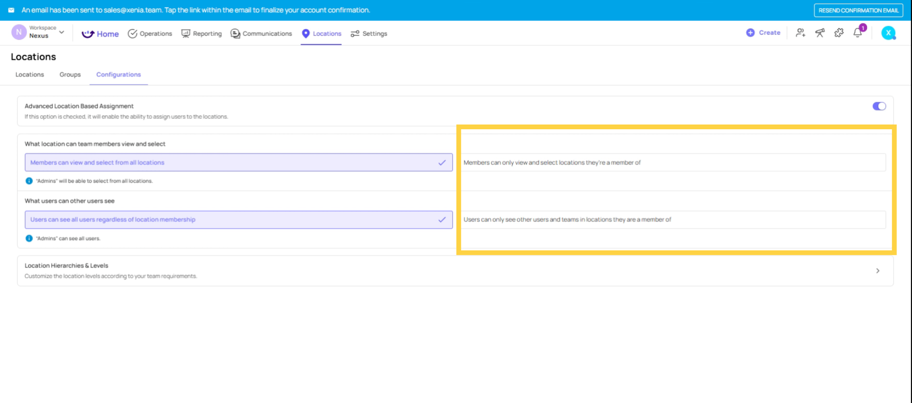Screen dimensions: 912x403
Task: Open the Create menu button
Action: [x=763, y=33]
